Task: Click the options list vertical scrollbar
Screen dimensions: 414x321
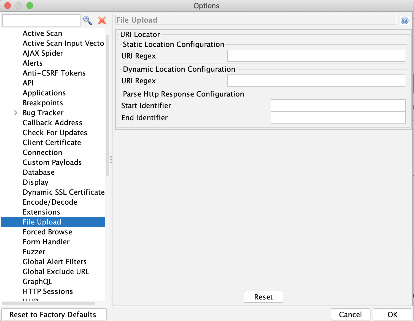Action: 107,105
